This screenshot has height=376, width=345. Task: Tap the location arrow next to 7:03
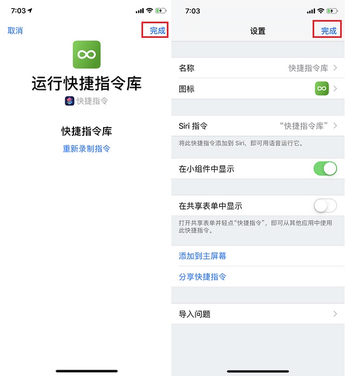[30, 11]
